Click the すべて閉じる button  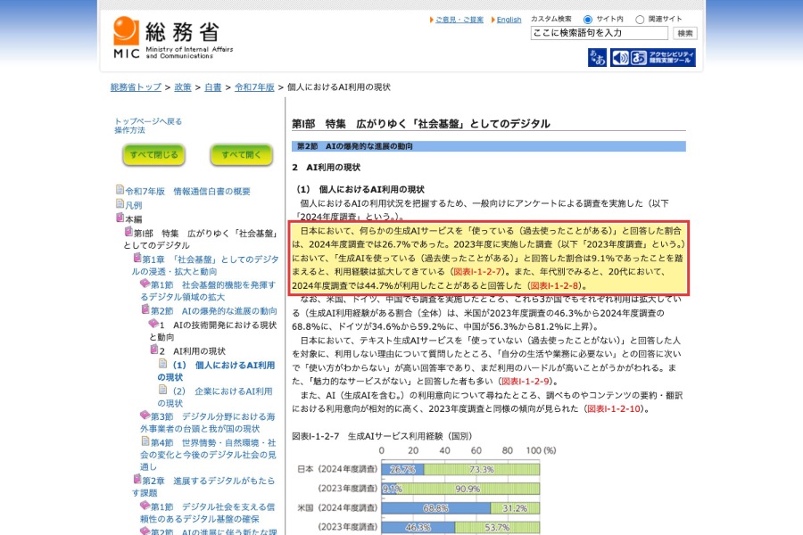(153, 154)
